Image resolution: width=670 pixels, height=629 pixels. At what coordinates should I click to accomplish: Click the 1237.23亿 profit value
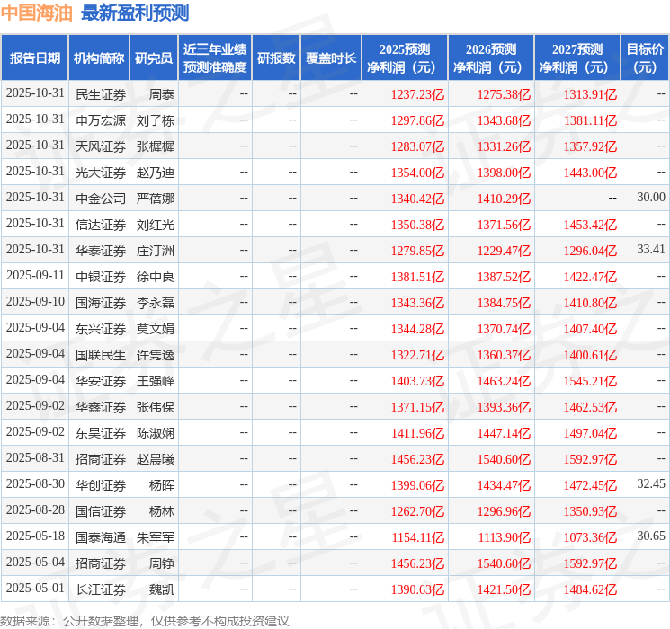pyautogui.click(x=417, y=94)
